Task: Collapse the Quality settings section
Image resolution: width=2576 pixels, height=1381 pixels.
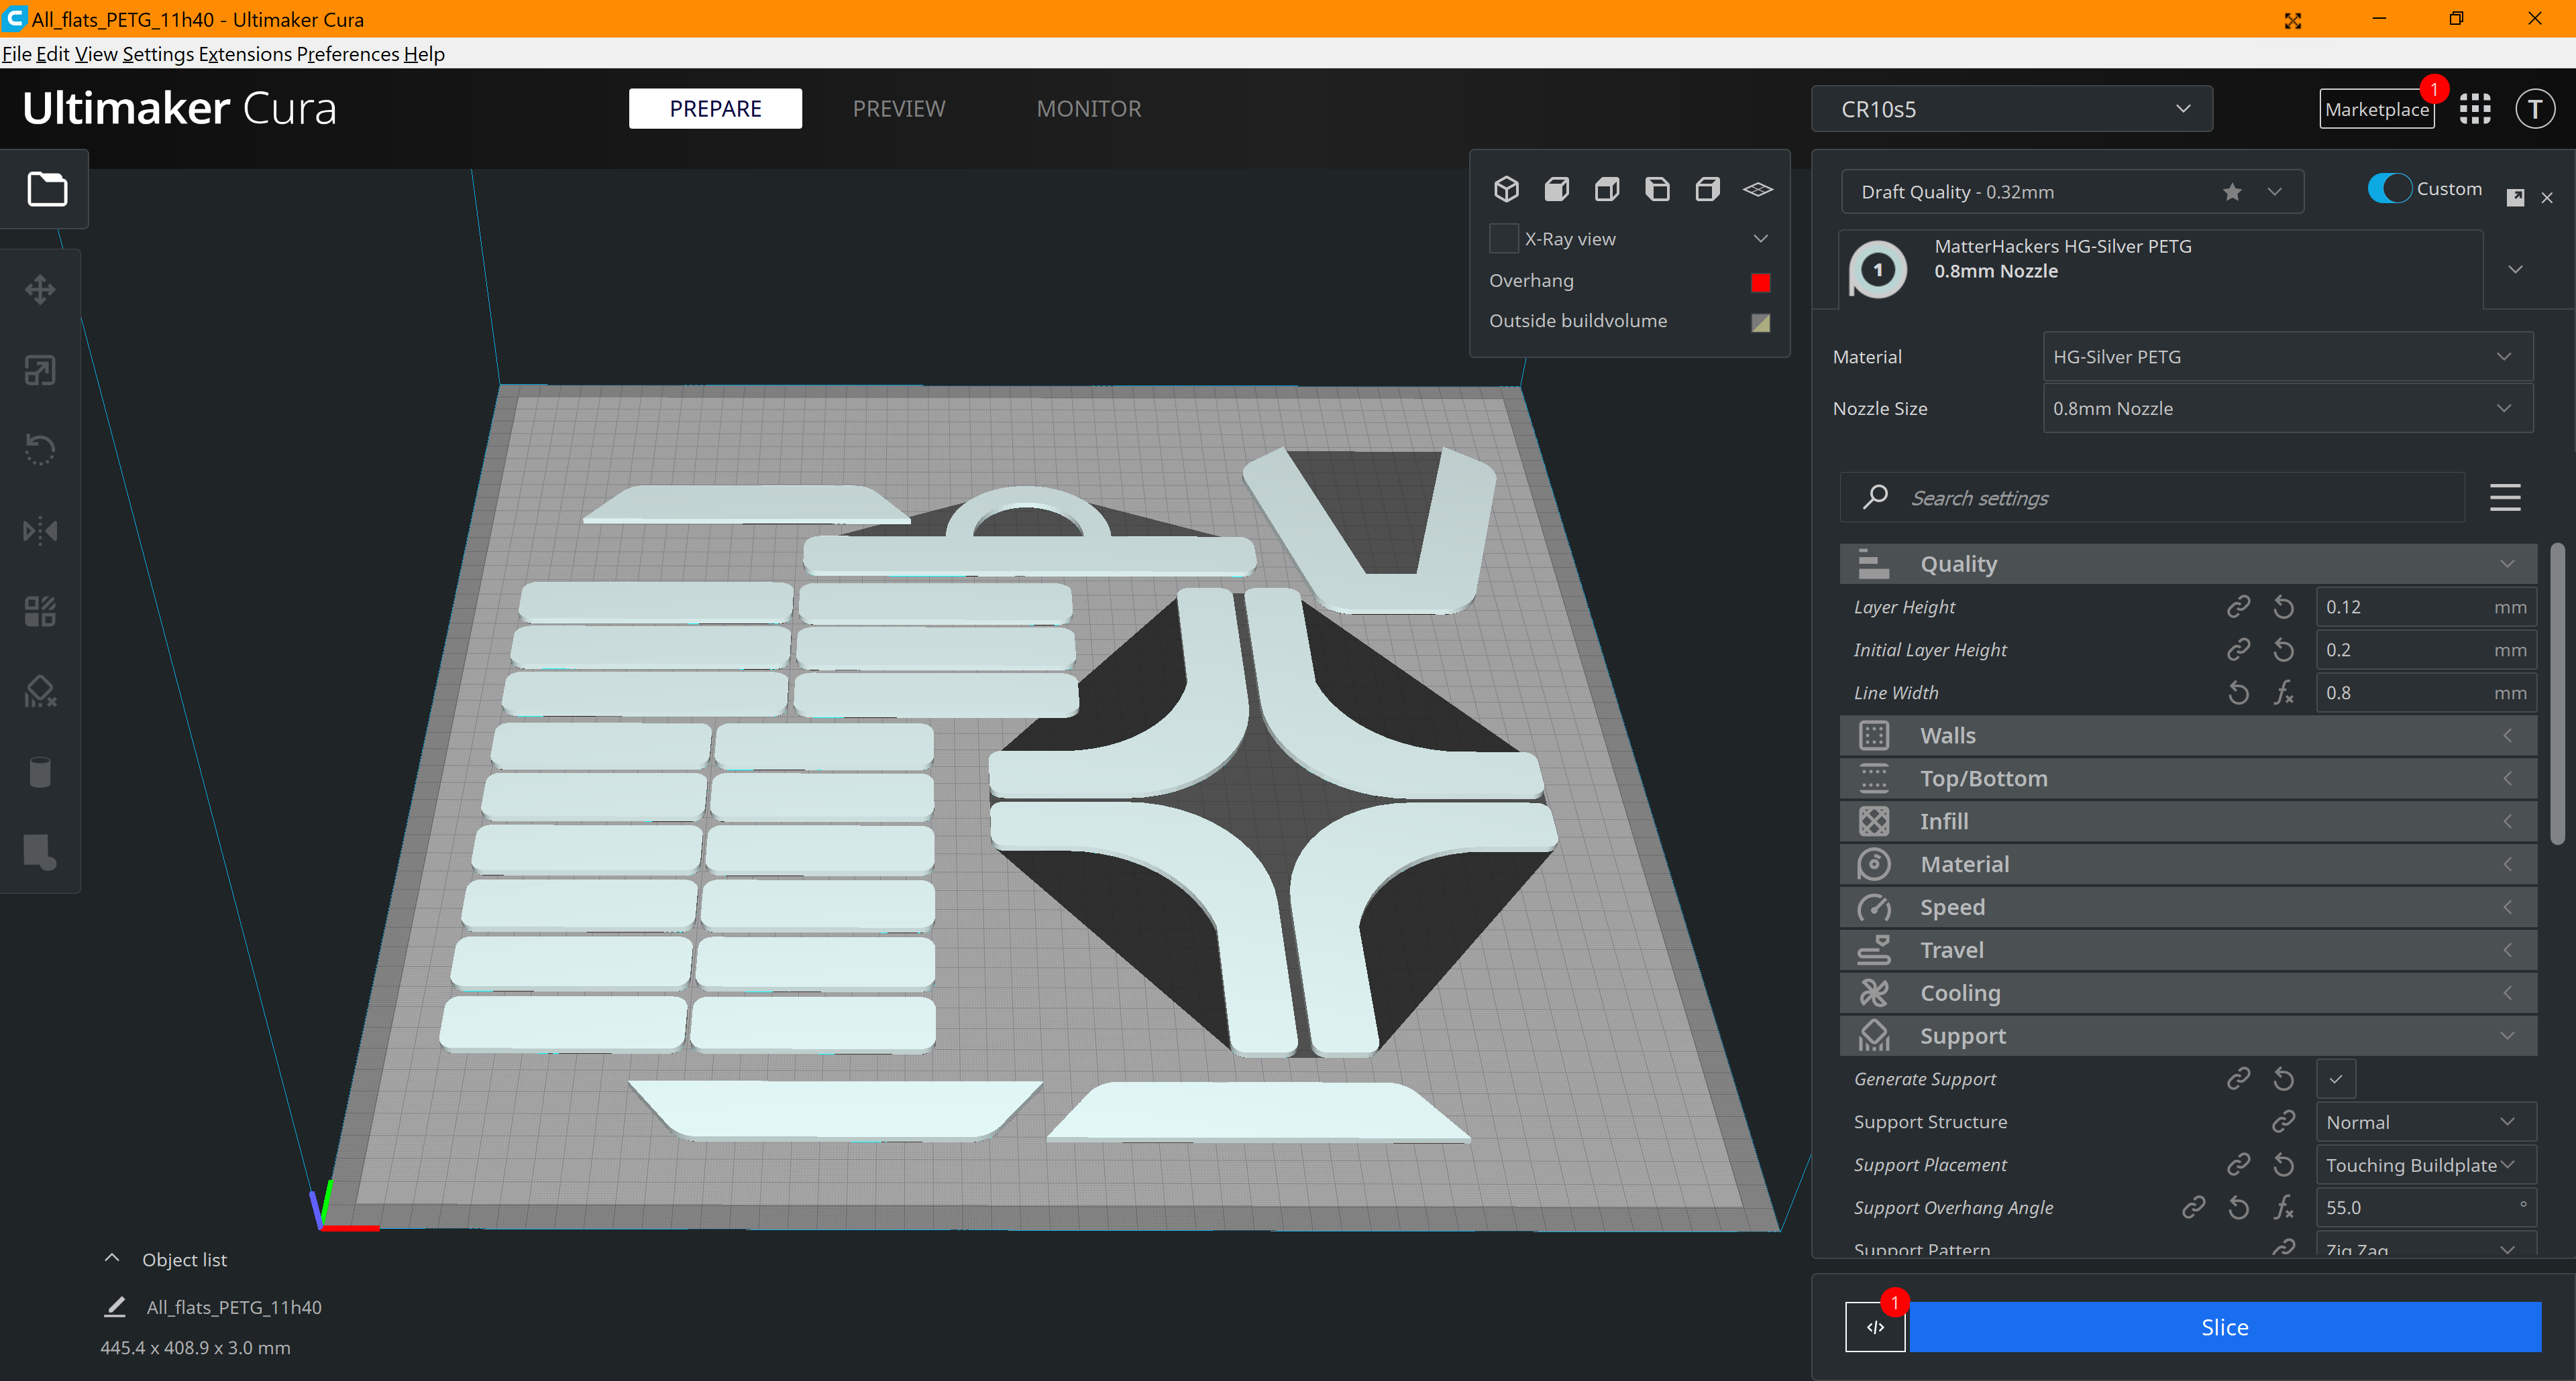Action: coord(2187,564)
